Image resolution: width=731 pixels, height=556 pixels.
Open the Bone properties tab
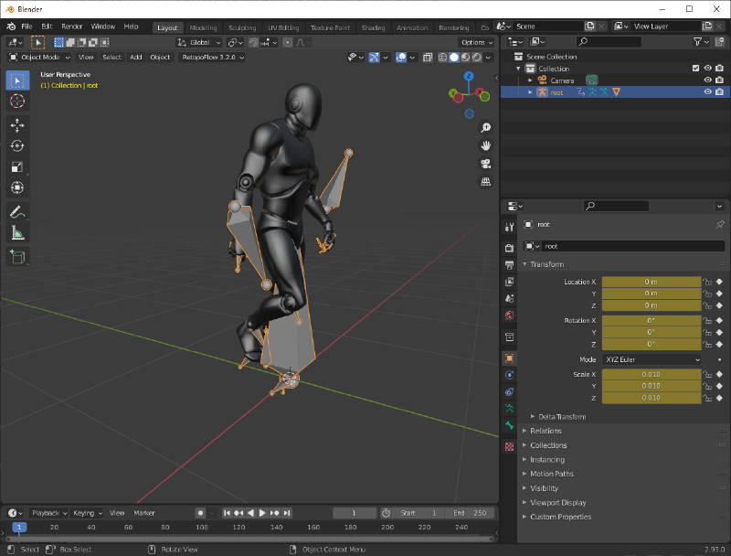pos(509,425)
